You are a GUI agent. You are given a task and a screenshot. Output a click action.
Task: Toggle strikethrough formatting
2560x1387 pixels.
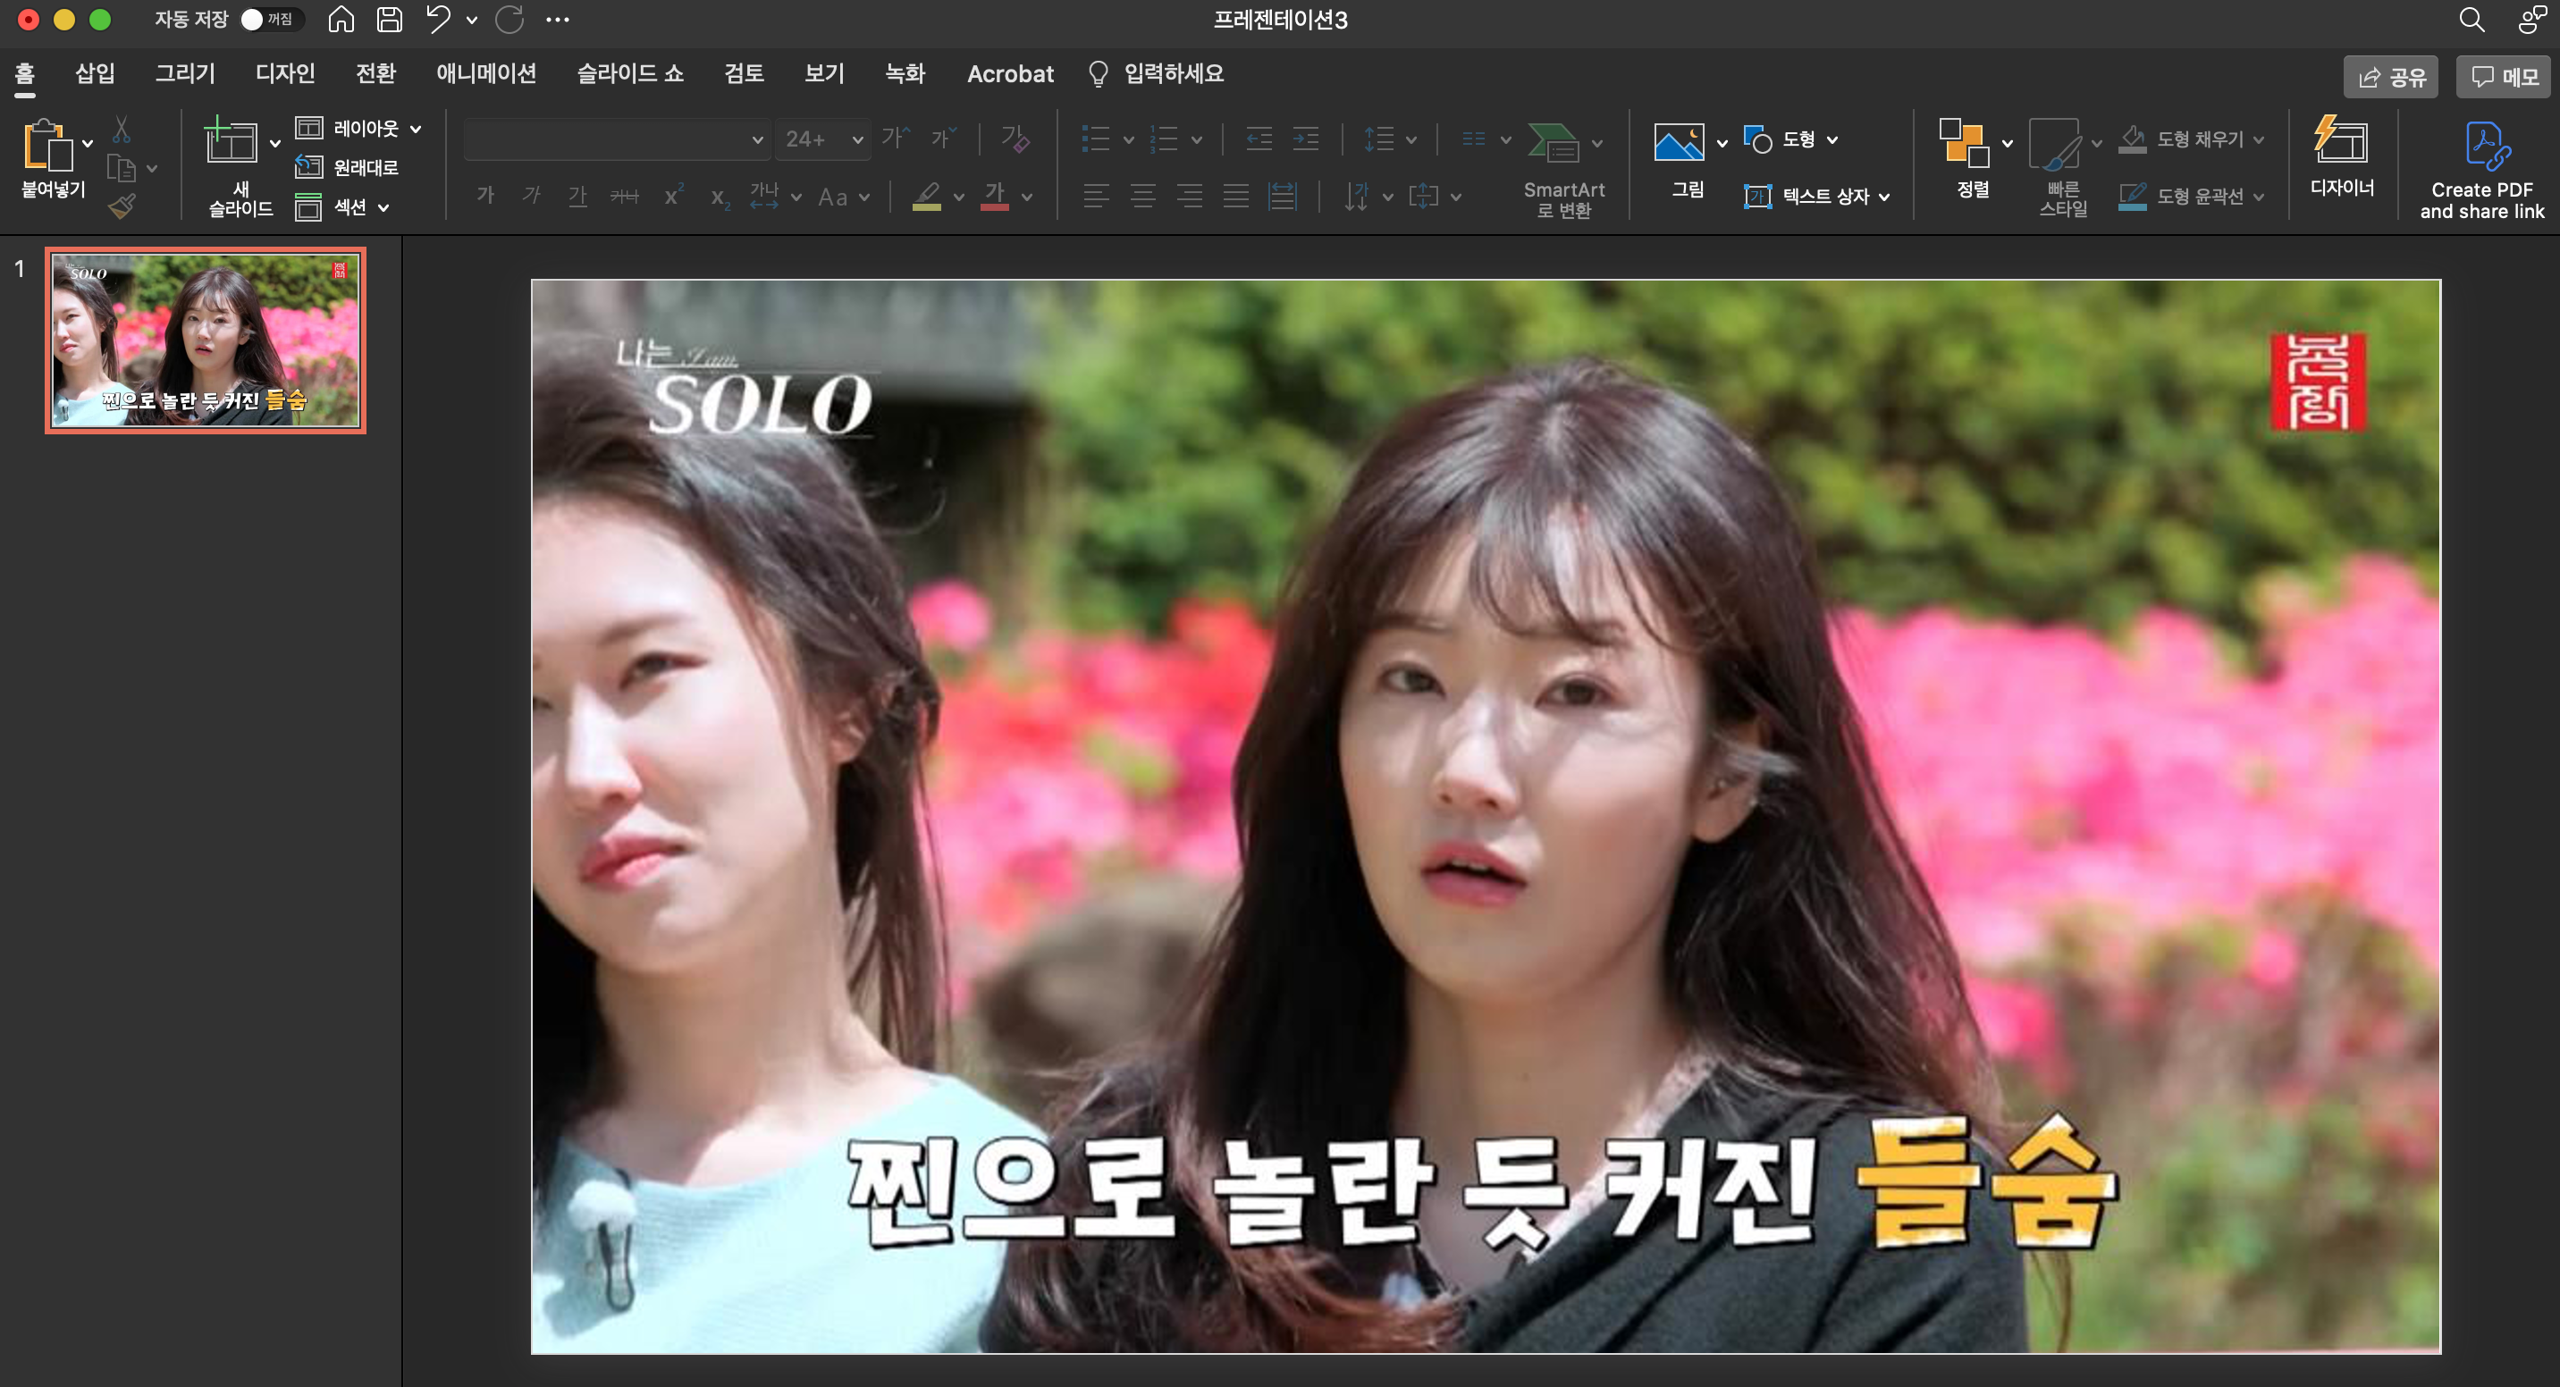click(624, 196)
